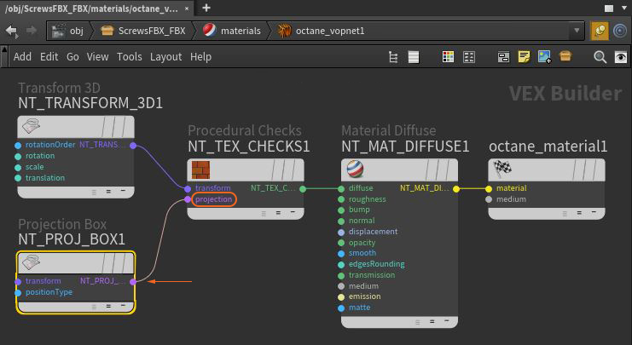
Task: Toggle the eye display options icon
Action: tap(621, 57)
